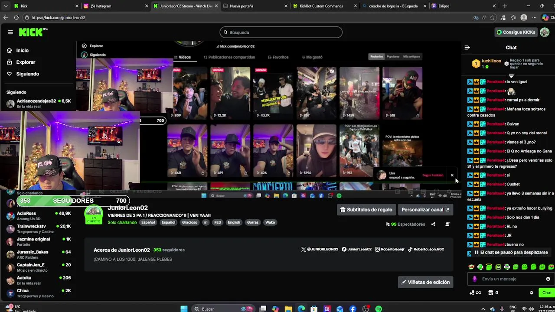Open CaptainJen_E channel in sidebar
The image size is (555, 312).
(38, 267)
